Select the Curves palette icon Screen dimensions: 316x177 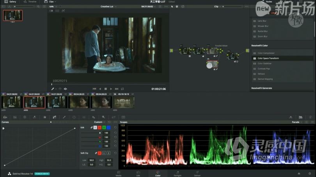[54, 117]
